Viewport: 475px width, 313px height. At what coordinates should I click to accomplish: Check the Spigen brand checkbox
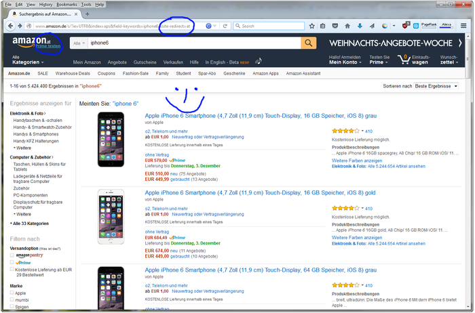point(12,307)
